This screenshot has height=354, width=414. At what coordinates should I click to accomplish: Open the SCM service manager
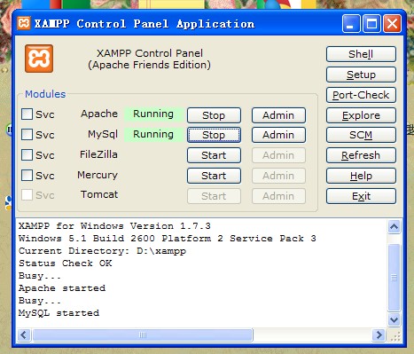pyautogui.click(x=361, y=135)
